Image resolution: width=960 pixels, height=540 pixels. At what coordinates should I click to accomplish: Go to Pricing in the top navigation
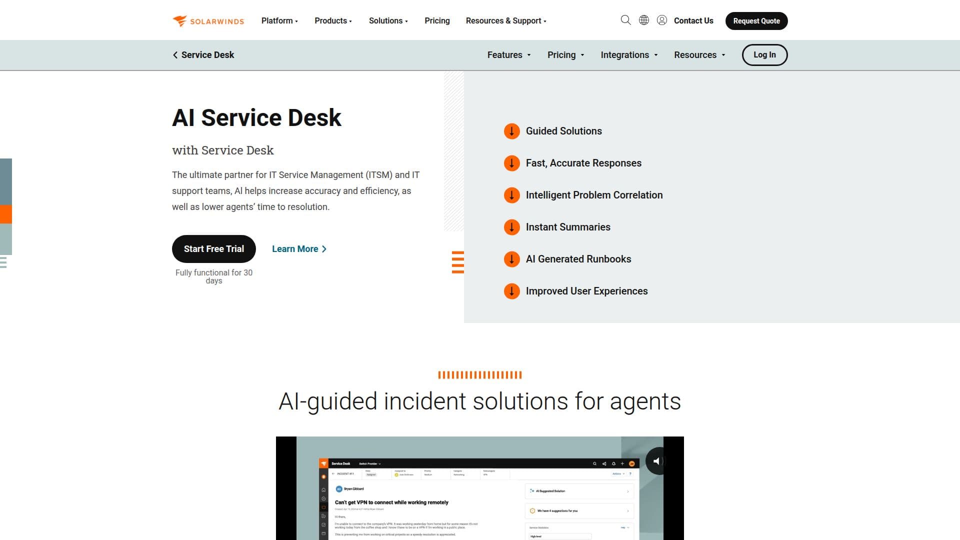(x=437, y=20)
